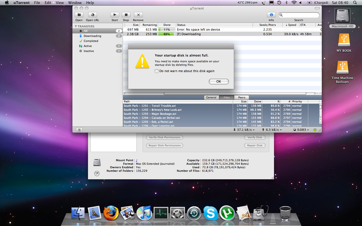Start the selected torrent
This screenshot has height=226, width=362.
[x=115, y=15]
